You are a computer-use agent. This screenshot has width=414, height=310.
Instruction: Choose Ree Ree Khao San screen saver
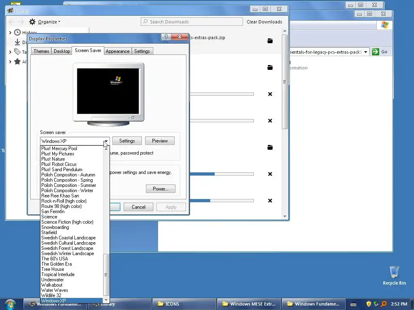(x=71, y=196)
